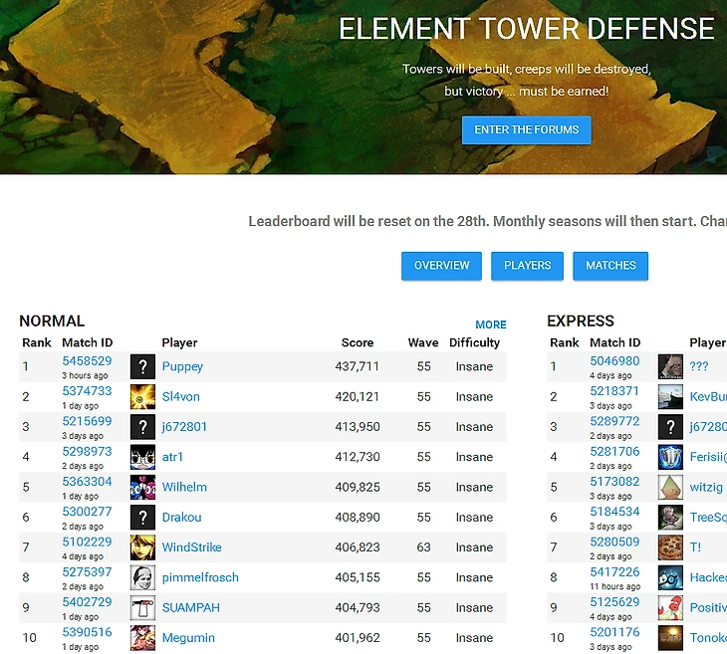This screenshot has width=727, height=654.
Task: Open Express match ID 5281706
Action: tap(614, 452)
